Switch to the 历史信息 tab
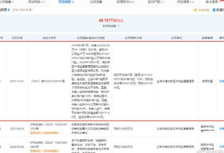 tap(186, 2)
